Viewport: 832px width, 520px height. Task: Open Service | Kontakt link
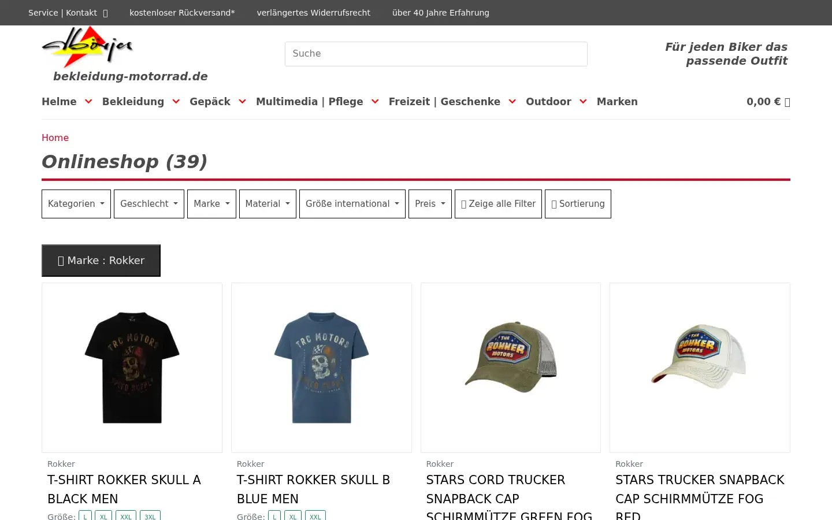pyautogui.click(x=62, y=13)
